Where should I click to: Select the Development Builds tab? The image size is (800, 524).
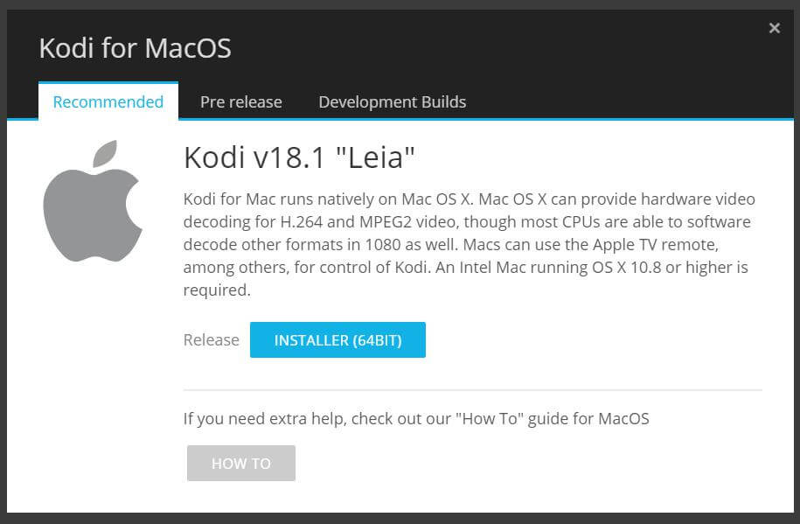[392, 101]
